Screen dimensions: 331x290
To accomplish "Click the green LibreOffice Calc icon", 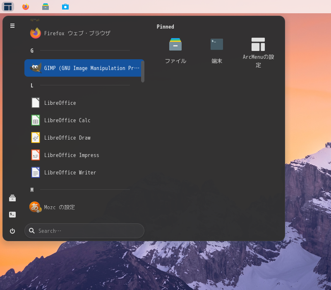I will (x=36, y=120).
